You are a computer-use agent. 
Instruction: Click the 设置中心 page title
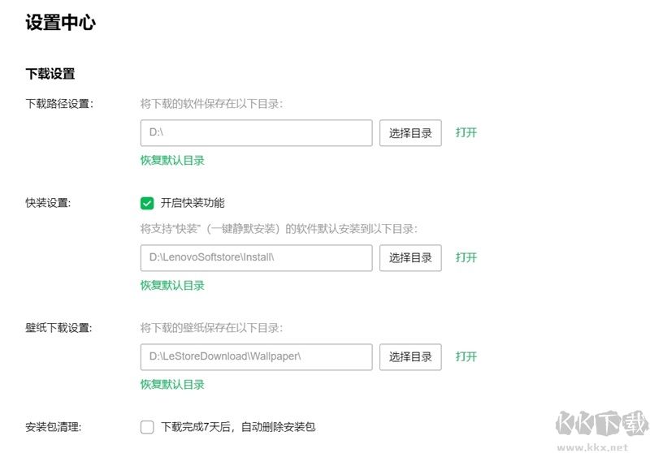click(x=61, y=23)
